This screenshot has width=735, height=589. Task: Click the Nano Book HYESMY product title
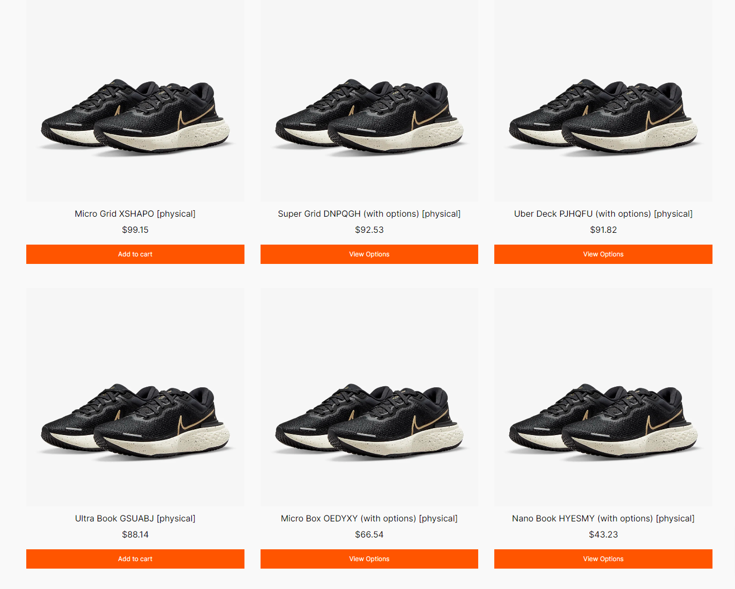[603, 518]
